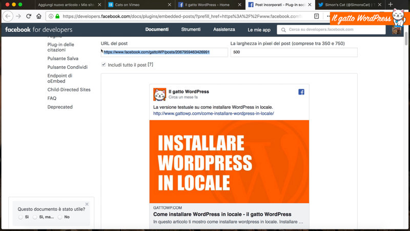This screenshot has height=231, width=410.
Task: Click Il gatto WordPress page avatar in post
Action: coord(159,94)
